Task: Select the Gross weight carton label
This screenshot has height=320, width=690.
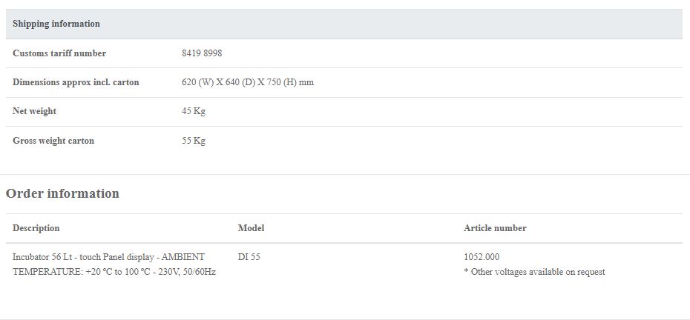Action: click(x=53, y=141)
